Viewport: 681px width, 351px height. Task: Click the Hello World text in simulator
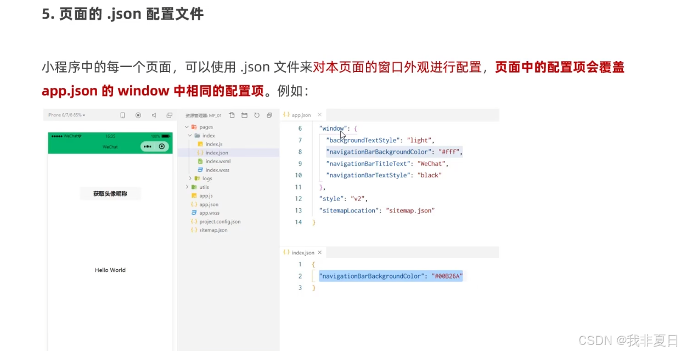110,270
